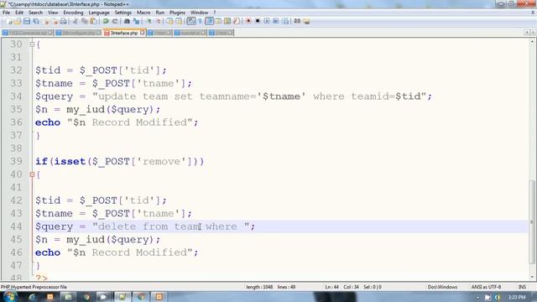Open the Encoding menu

point(73,13)
